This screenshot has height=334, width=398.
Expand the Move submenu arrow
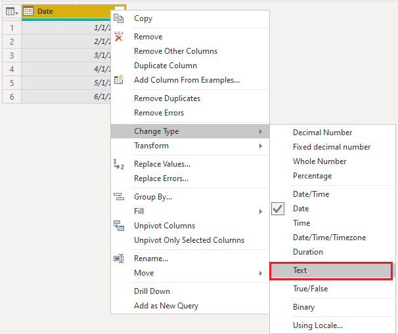261,273
